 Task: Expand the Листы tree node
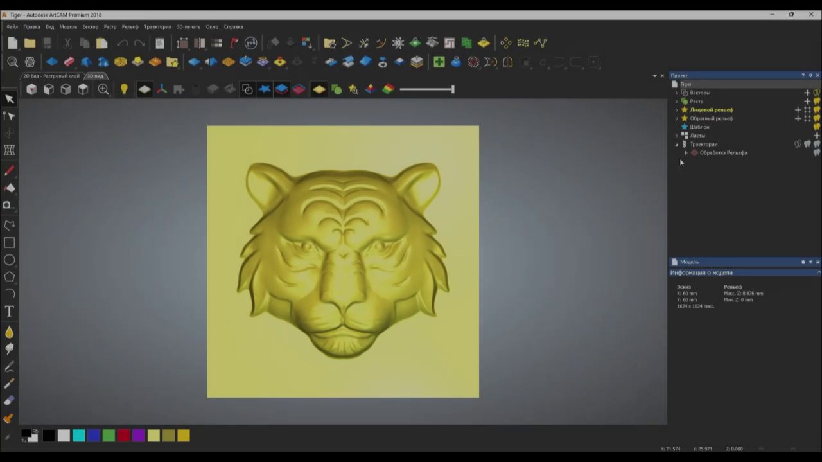point(676,136)
